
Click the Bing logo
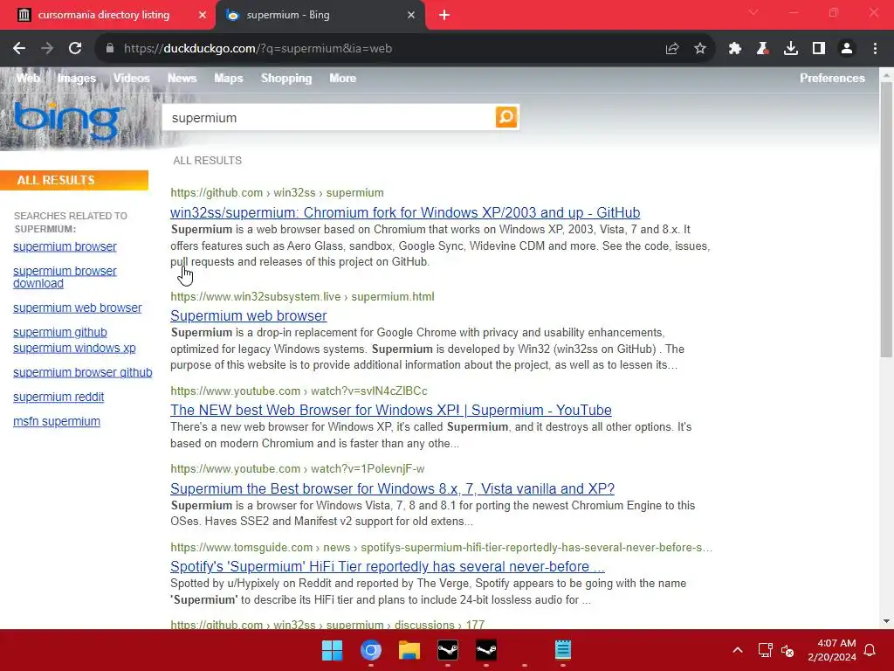[x=68, y=121]
